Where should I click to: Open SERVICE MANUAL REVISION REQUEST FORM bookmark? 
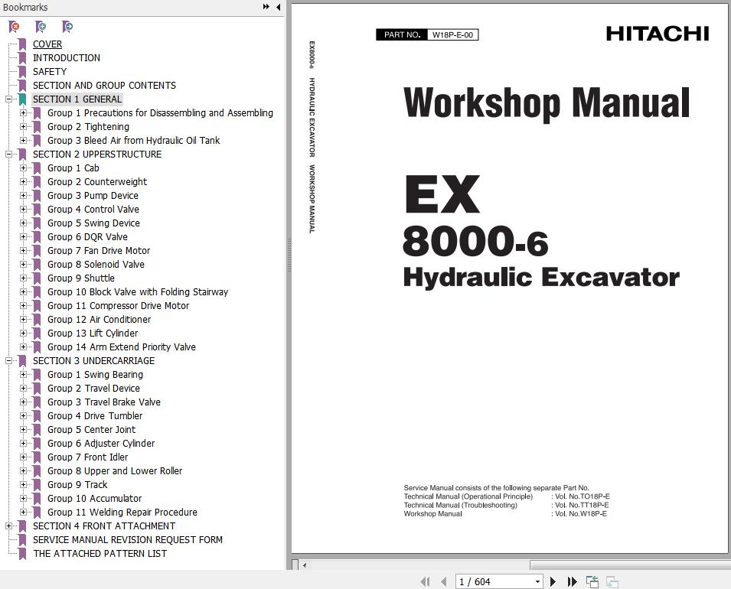[128, 539]
